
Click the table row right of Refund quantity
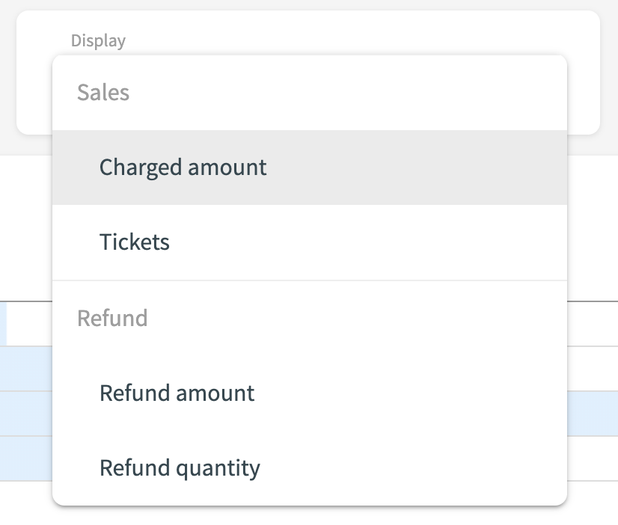point(592,458)
